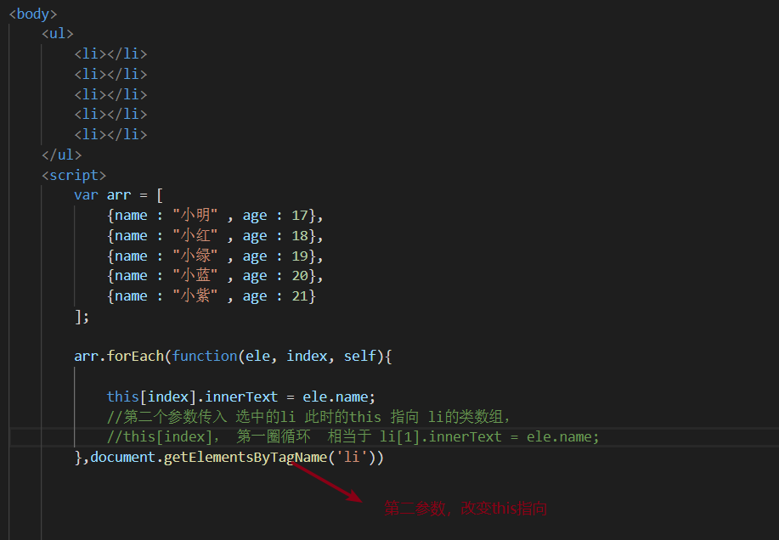Click the age value 20
Screen dimensions: 779x540
click(x=300, y=275)
